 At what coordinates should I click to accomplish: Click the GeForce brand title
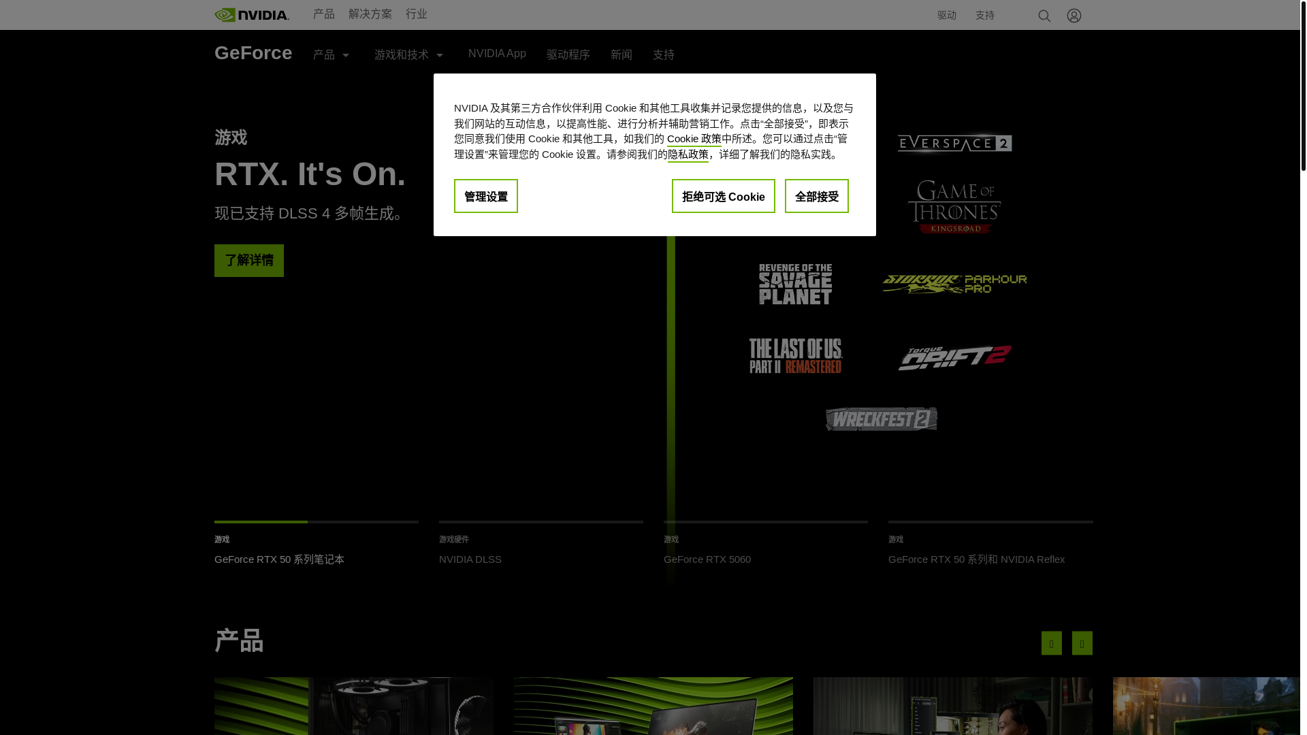pos(253,53)
